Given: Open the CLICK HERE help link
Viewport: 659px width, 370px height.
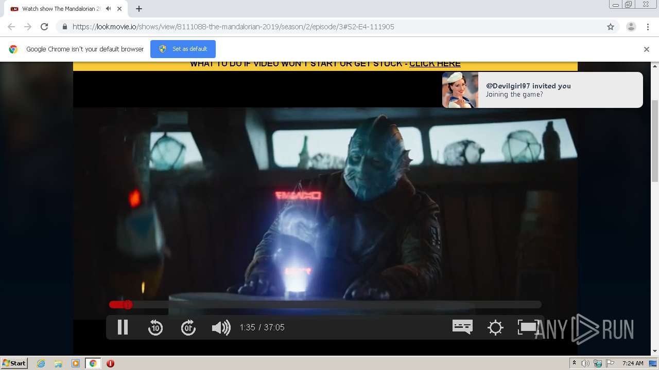Looking at the screenshot, I should point(435,64).
